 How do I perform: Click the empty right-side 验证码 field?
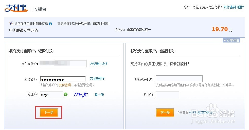(167, 95)
